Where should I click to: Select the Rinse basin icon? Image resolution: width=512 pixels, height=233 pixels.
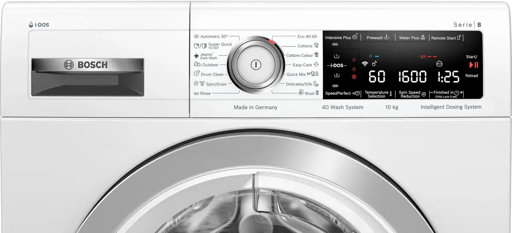[x=196, y=94]
